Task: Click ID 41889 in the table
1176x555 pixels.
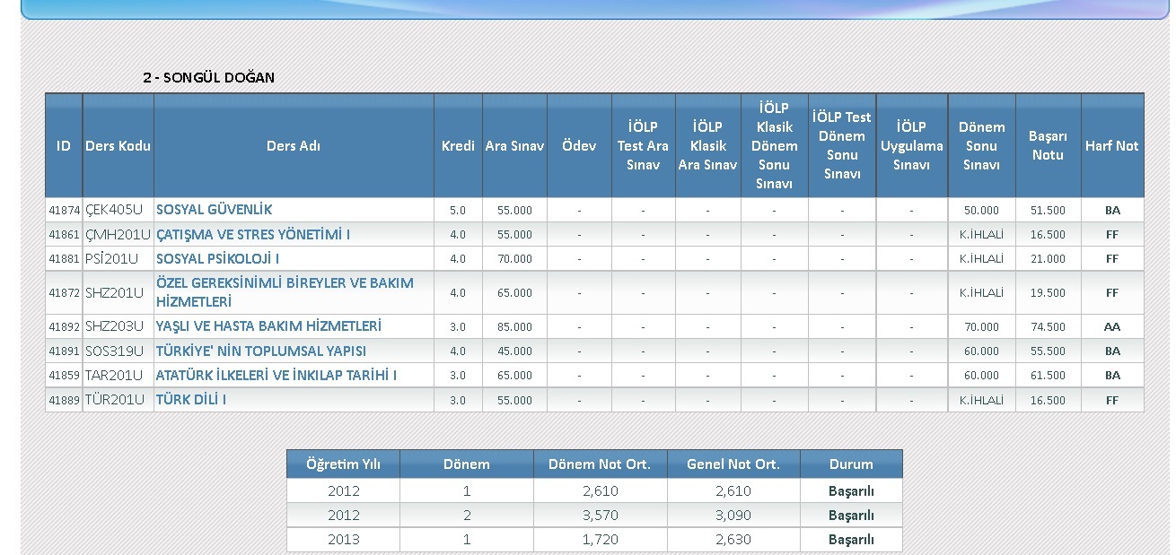Action: [x=64, y=400]
